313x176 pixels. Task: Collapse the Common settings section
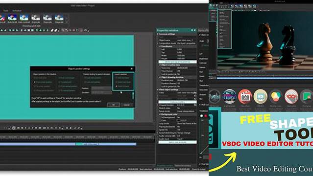(x=158, y=34)
